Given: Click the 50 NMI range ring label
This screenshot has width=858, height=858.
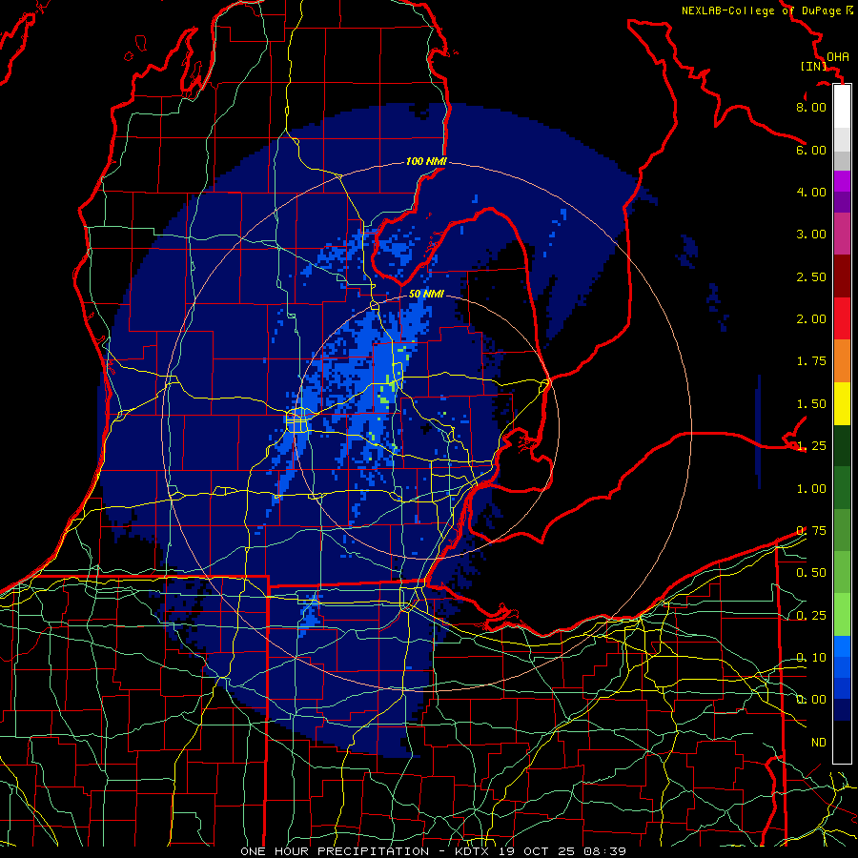Looking at the screenshot, I should (426, 294).
